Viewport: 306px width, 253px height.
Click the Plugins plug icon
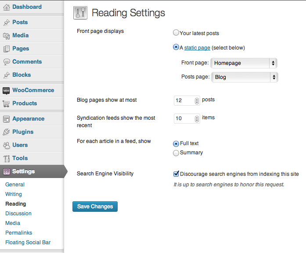tap(6, 132)
